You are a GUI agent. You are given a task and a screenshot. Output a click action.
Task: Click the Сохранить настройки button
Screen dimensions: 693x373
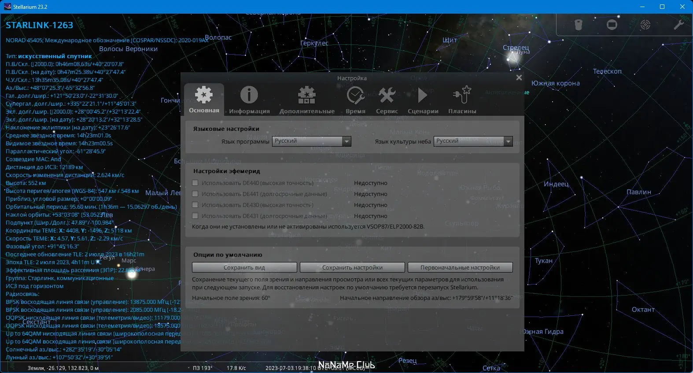(x=352, y=267)
